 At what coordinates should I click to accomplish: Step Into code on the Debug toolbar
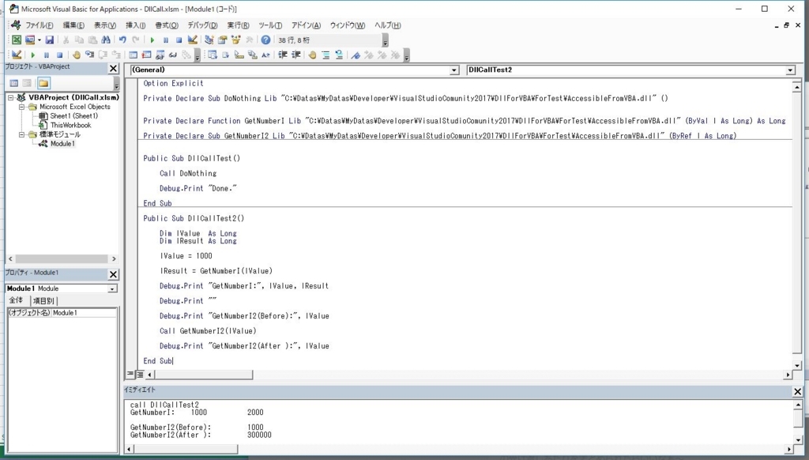point(88,55)
